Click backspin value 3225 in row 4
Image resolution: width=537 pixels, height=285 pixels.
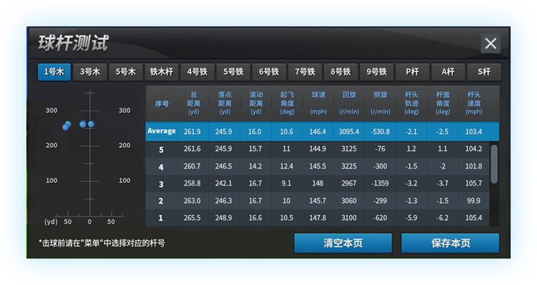coord(349,166)
